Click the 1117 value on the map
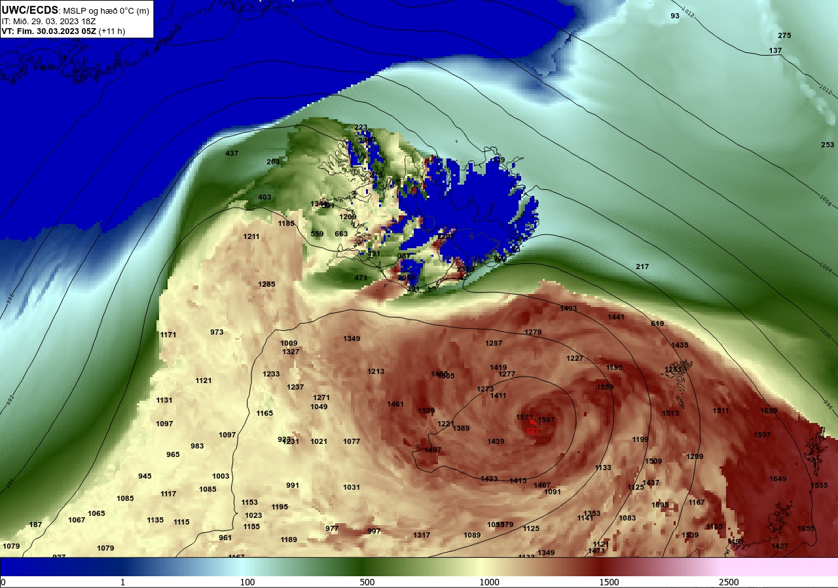Screen dimensions: 838x588 (x=168, y=494)
